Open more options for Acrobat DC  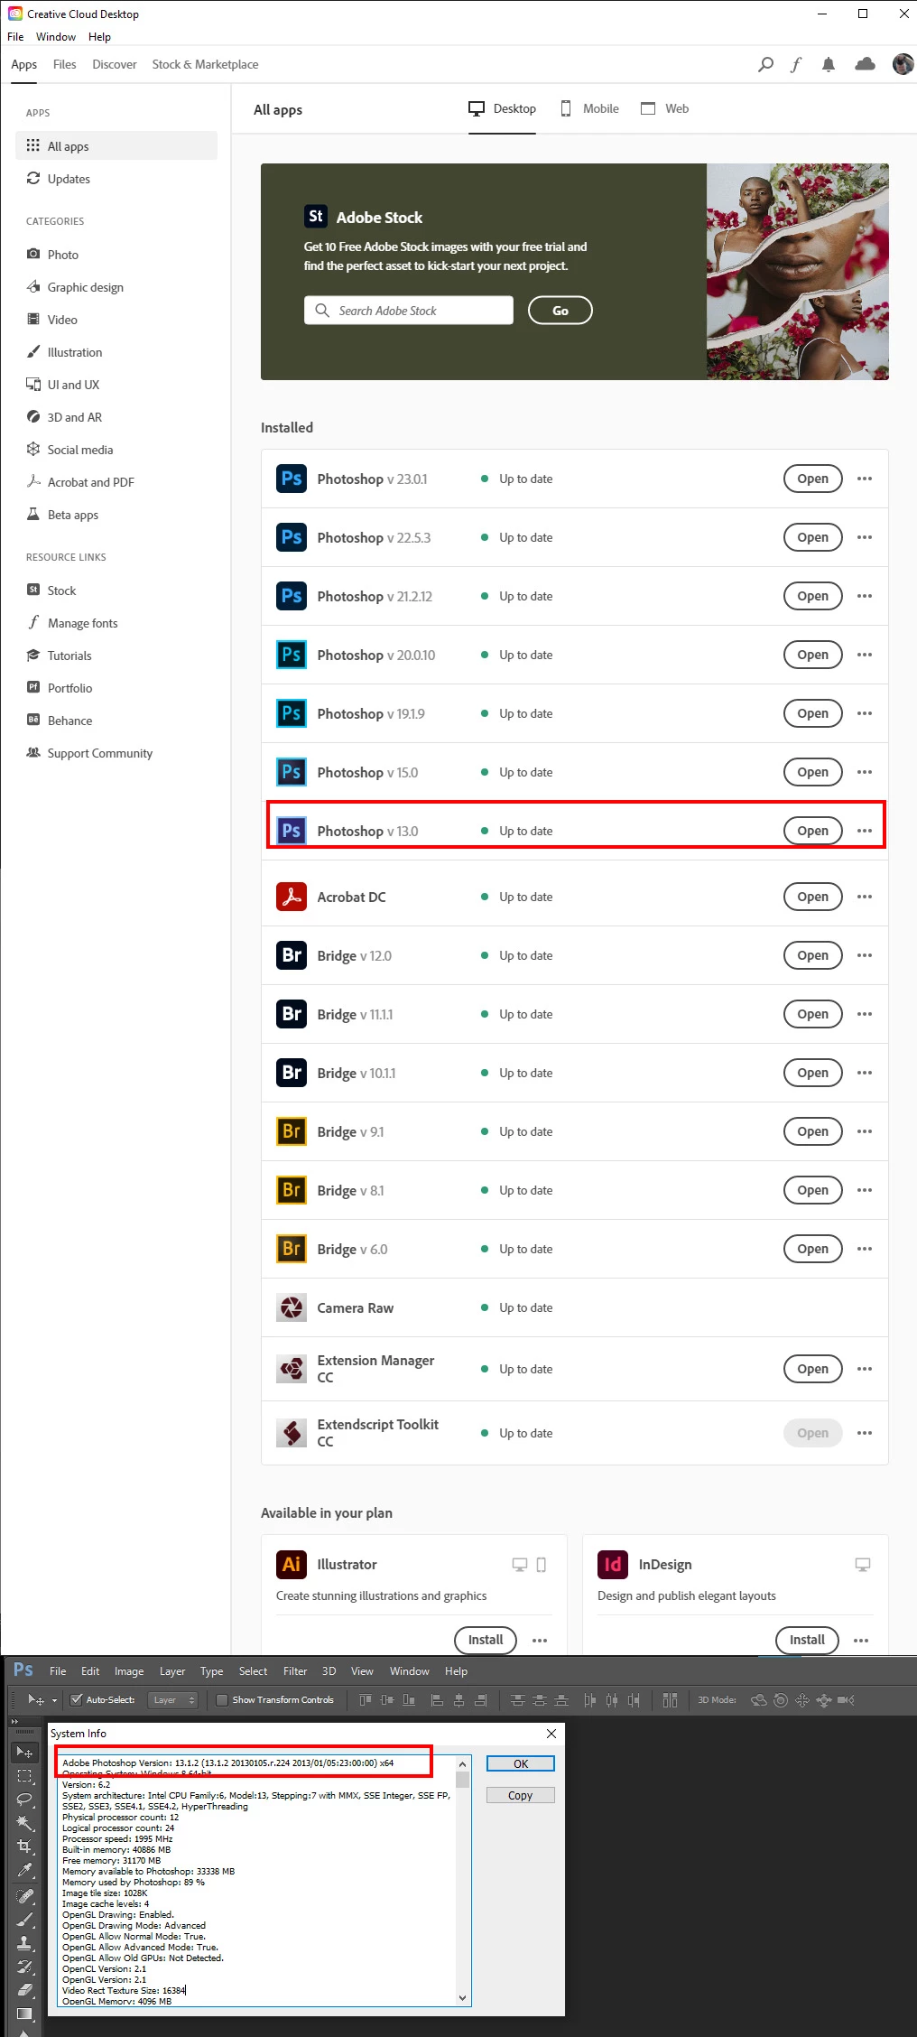865,897
